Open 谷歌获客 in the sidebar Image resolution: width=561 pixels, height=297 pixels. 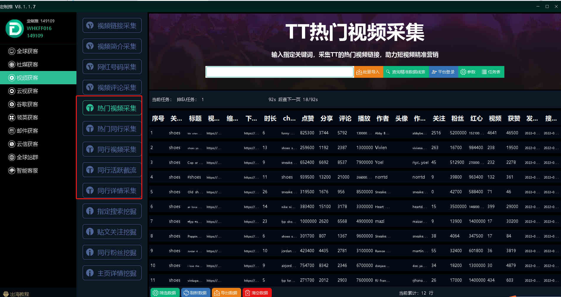pos(38,104)
